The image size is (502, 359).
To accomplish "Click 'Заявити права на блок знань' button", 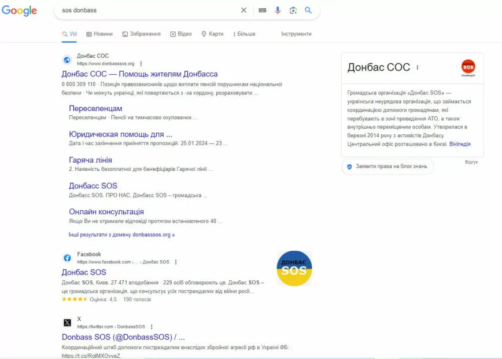I will click(387, 166).
